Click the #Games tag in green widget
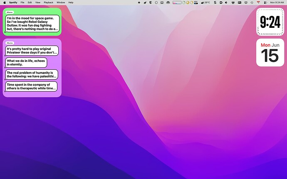This screenshot has height=179, width=287. click(x=10, y=12)
